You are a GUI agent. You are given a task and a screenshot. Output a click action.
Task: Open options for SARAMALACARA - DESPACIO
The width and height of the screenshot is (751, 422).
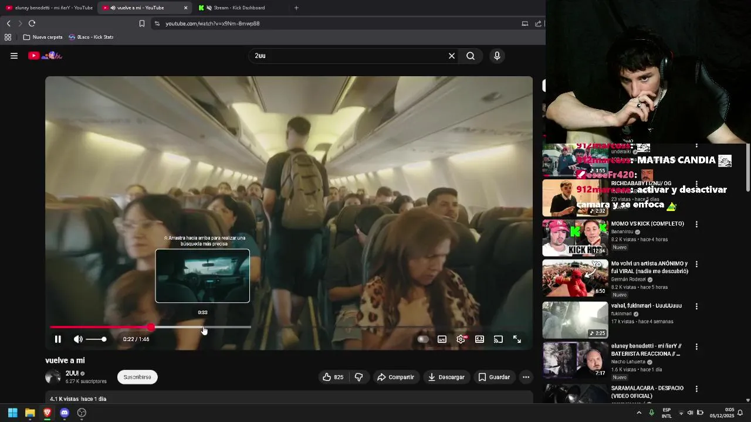pos(696,389)
